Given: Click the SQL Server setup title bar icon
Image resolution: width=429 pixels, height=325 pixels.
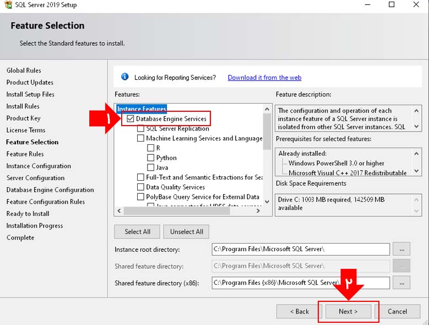Looking at the screenshot, I should point(8,4).
